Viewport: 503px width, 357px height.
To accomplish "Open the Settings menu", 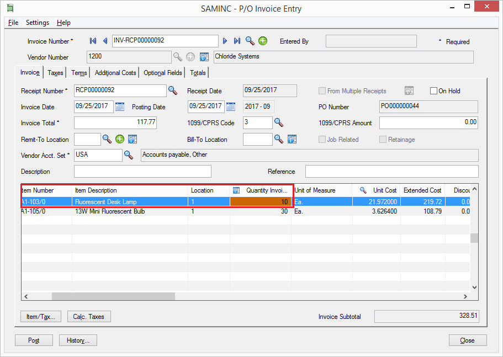I will point(38,23).
